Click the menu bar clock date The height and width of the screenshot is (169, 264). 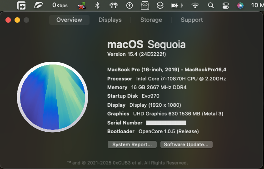[258, 5]
